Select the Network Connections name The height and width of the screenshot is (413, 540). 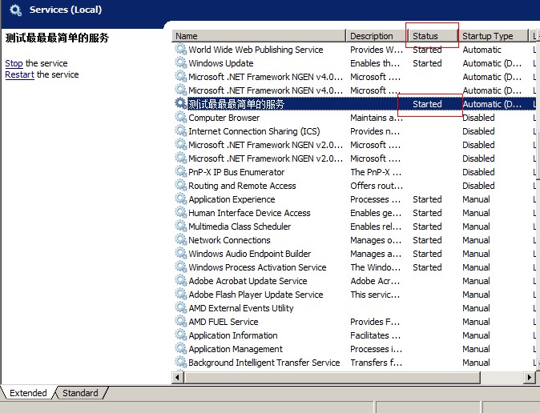pos(229,240)
